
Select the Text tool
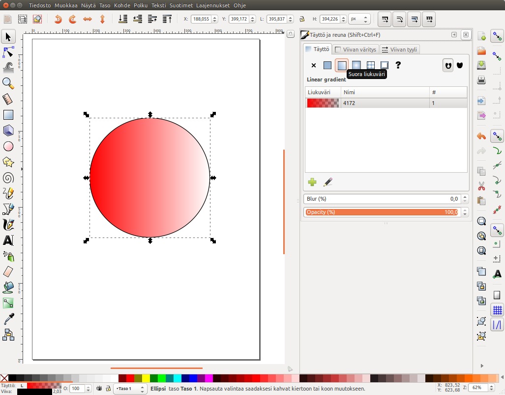point(8,240)
